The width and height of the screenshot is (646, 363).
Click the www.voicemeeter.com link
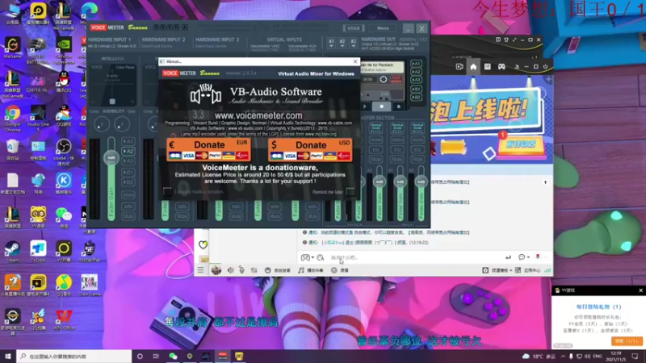click(x=258, y=115)
